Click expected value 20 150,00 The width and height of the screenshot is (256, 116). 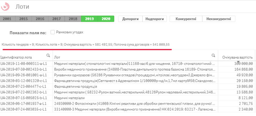pyautogui.click(x=245, y=81)
